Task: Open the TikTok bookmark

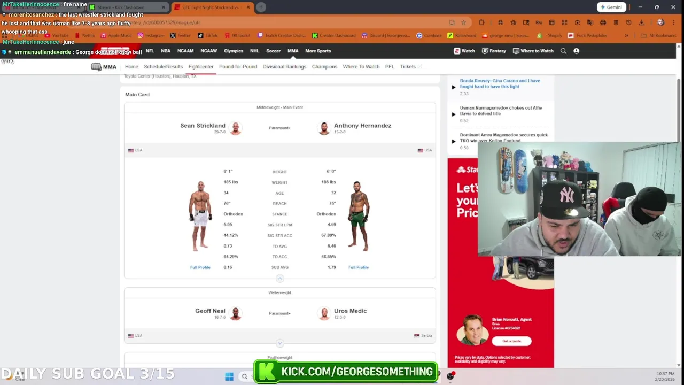Action: [208, 36]
